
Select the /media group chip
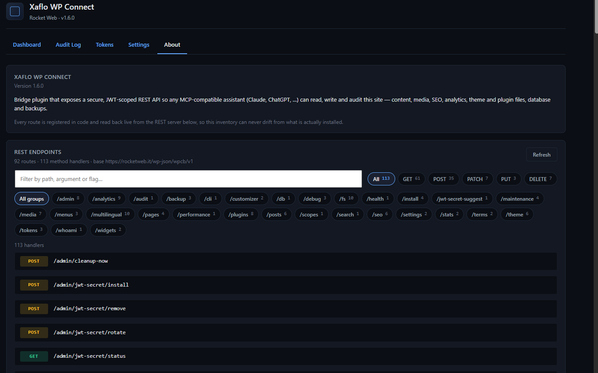point(31,215)
